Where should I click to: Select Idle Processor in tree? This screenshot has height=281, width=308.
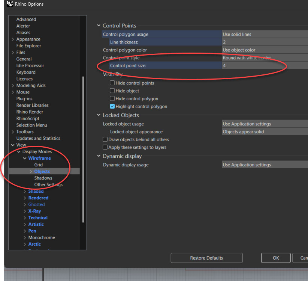pos(30,66)
